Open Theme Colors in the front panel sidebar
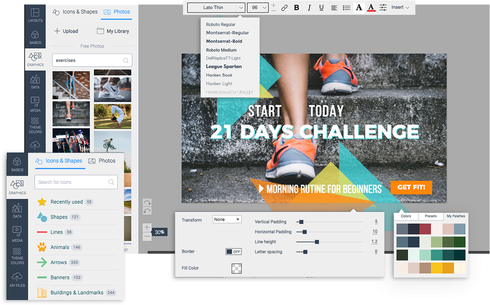490x305 pixels. (17, 256)
